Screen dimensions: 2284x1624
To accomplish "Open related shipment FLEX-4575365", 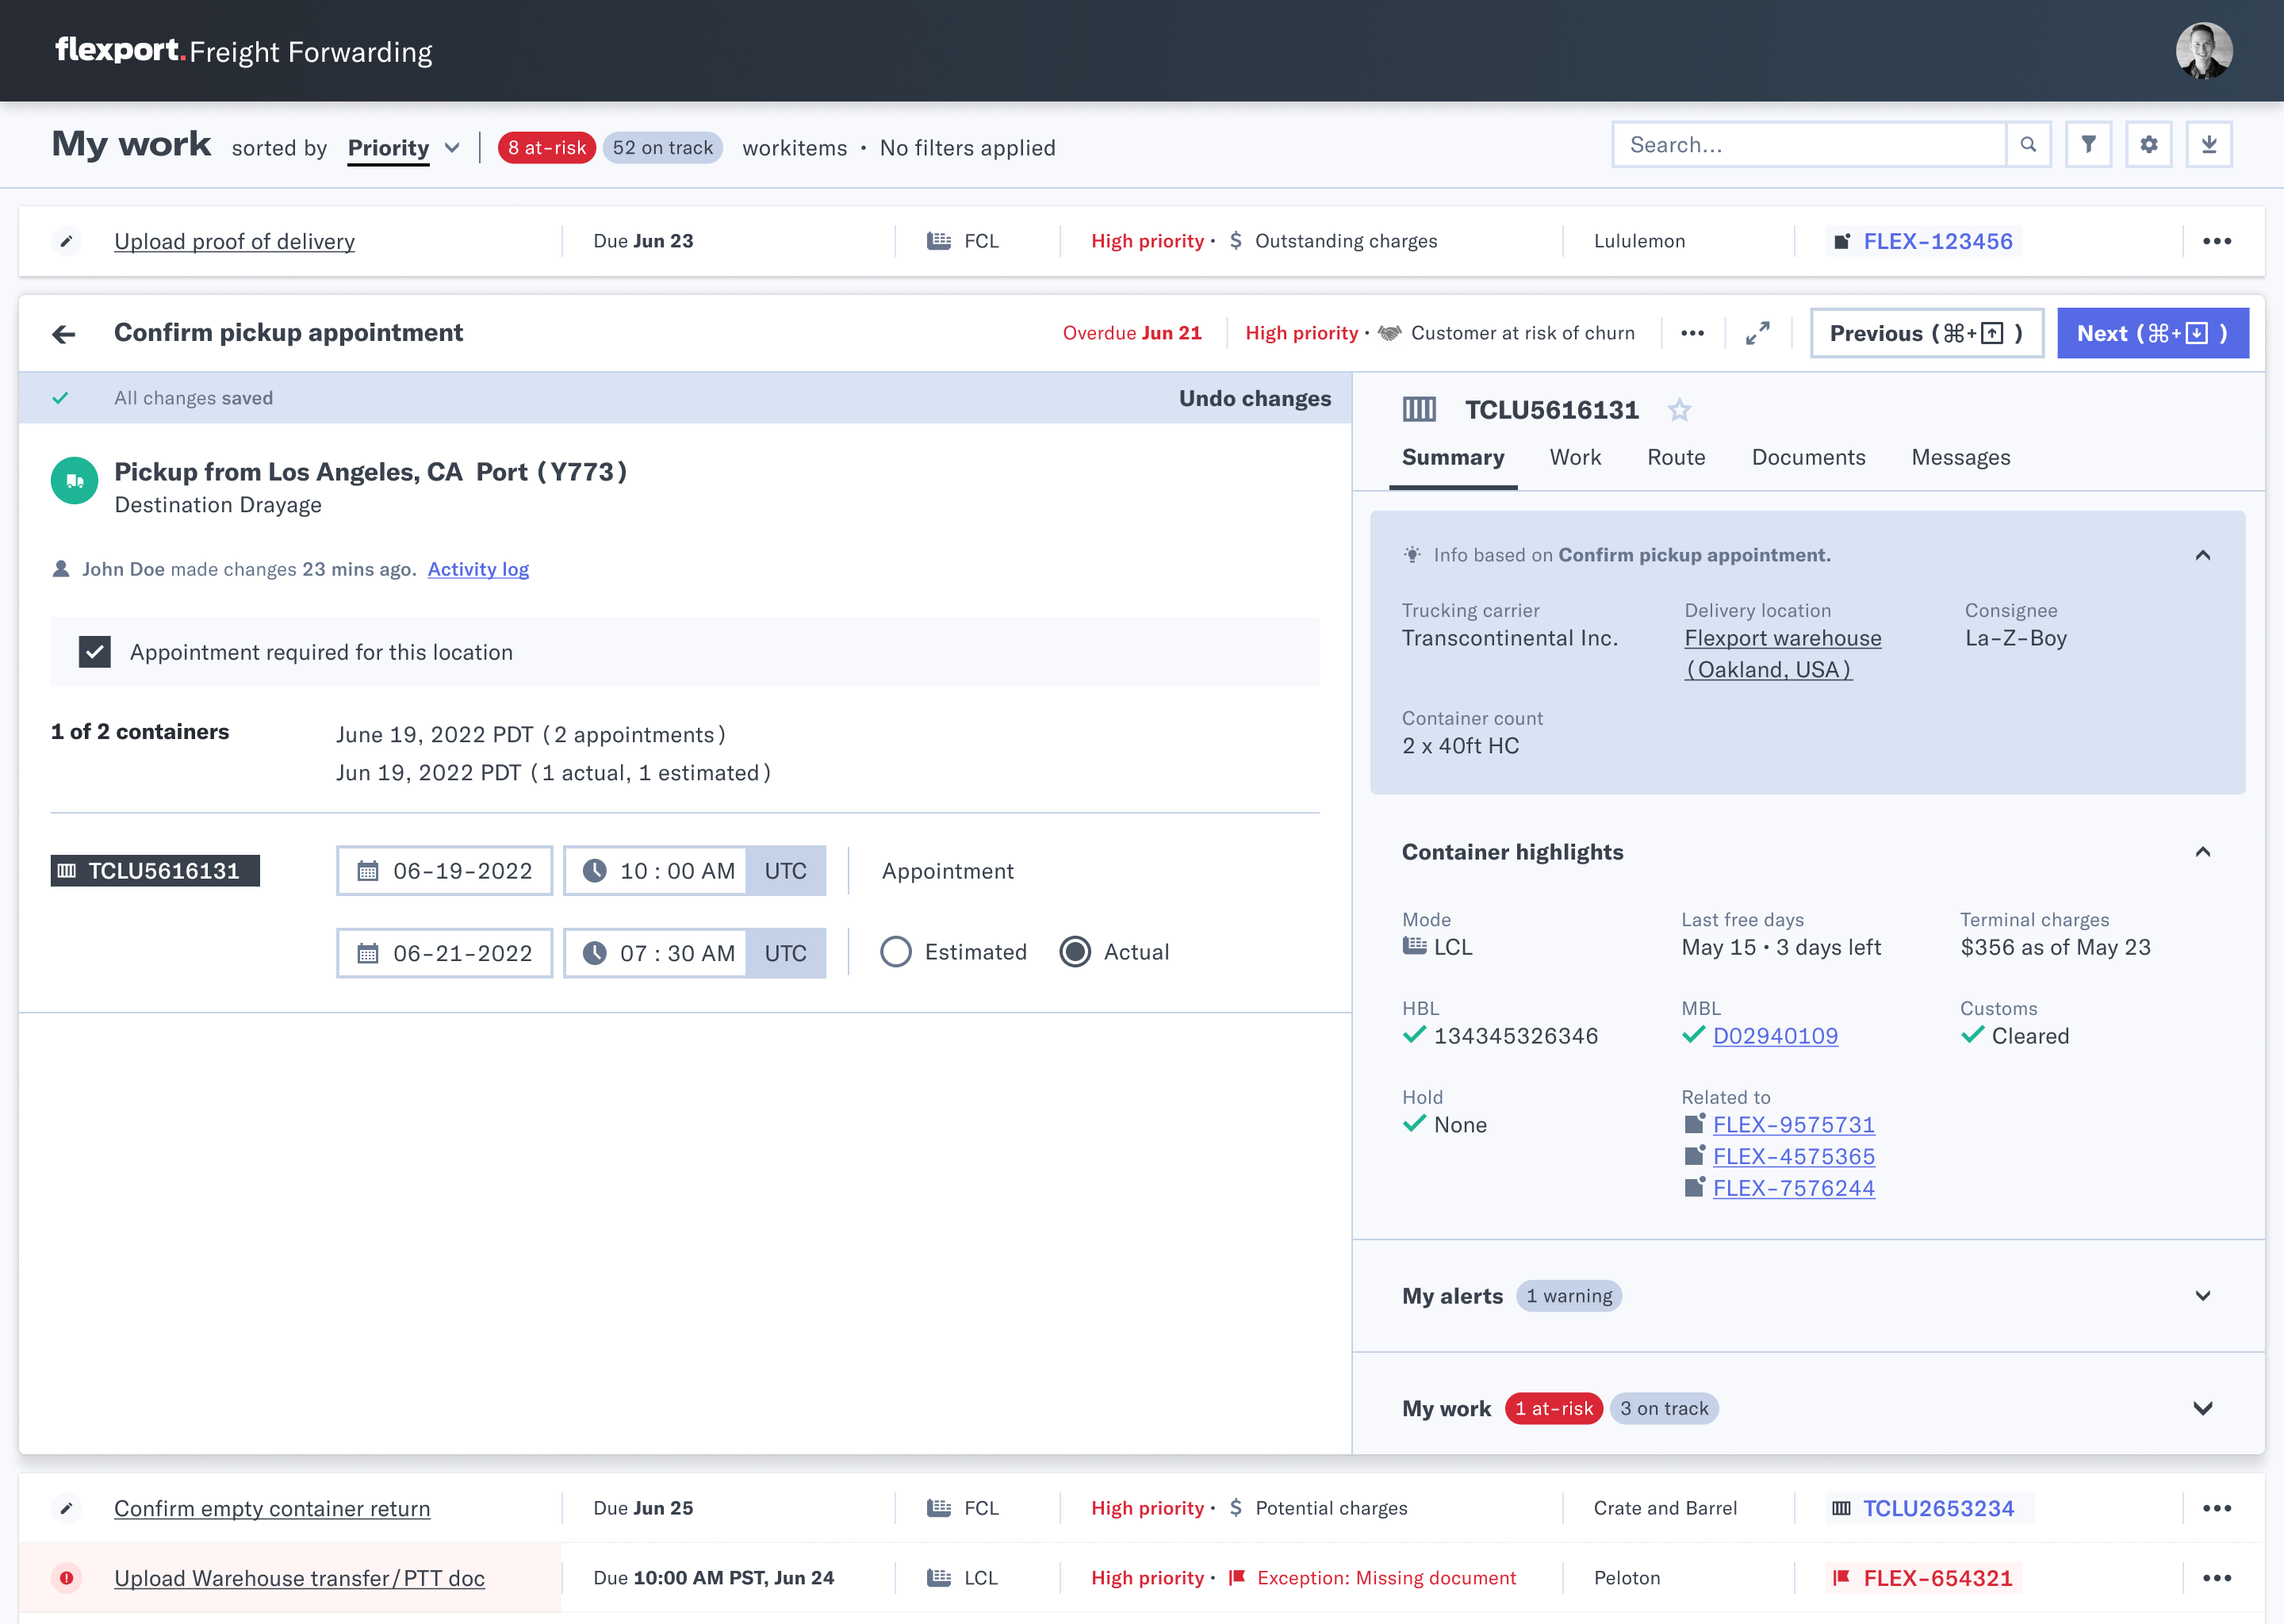I will (1793, 1157).
